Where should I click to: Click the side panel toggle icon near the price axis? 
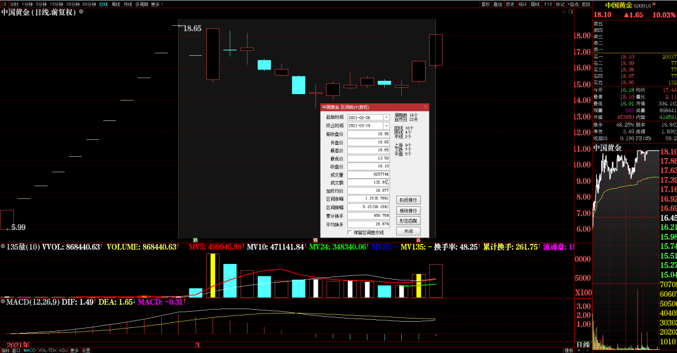(x=571, y=12)
